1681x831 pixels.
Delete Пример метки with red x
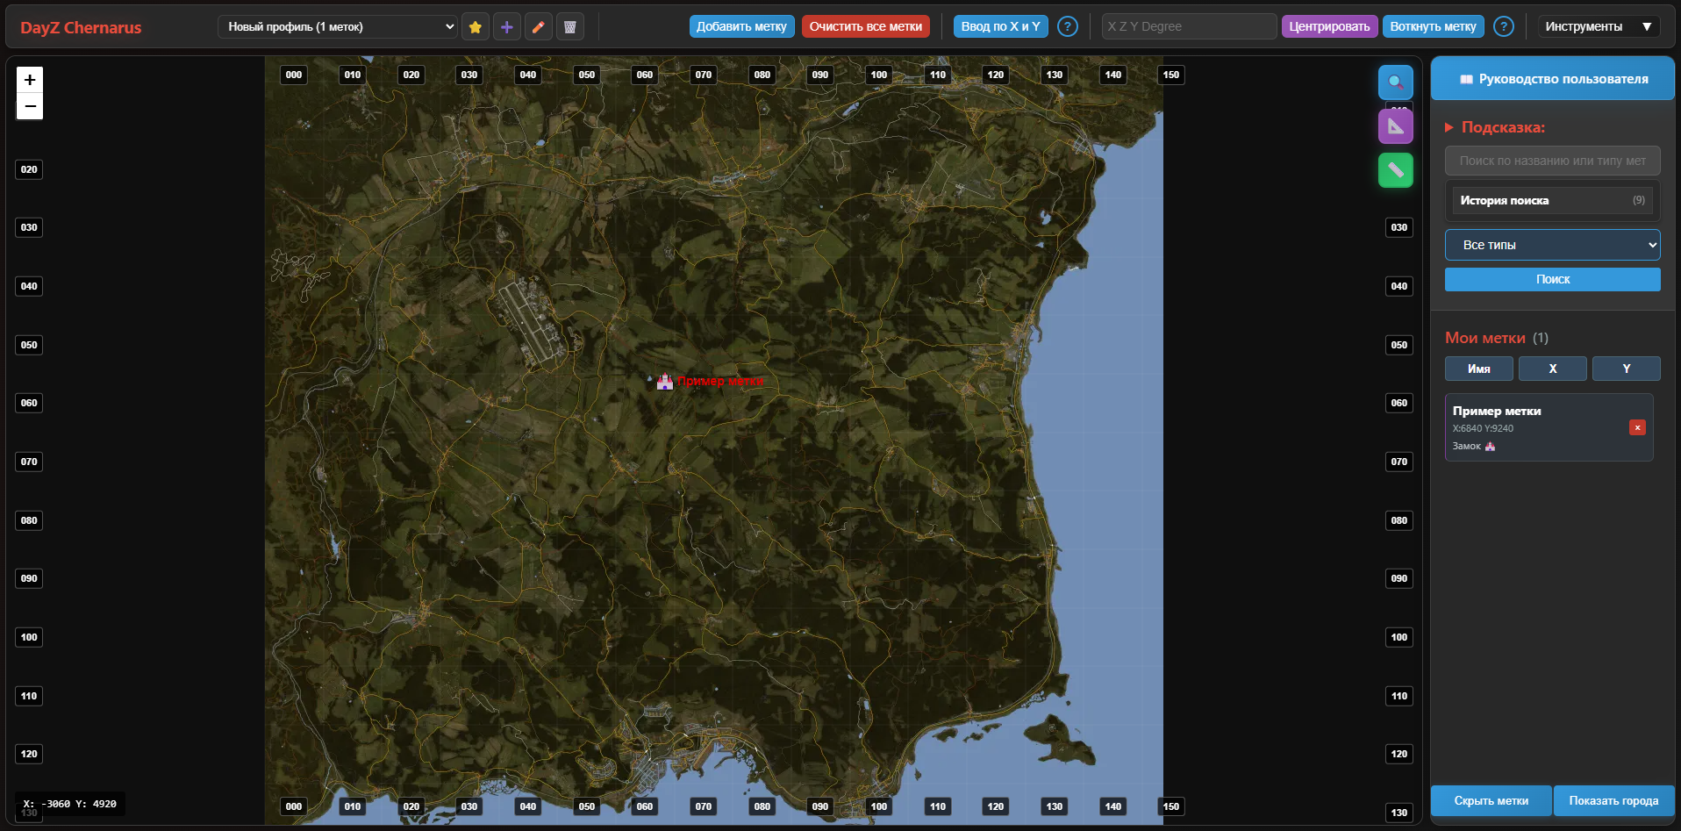[x=1636, y=427]
